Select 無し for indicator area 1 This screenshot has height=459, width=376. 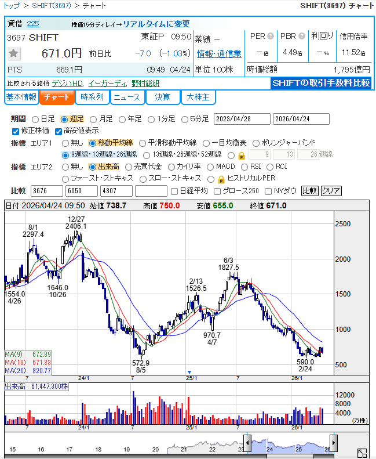[65, 143]
